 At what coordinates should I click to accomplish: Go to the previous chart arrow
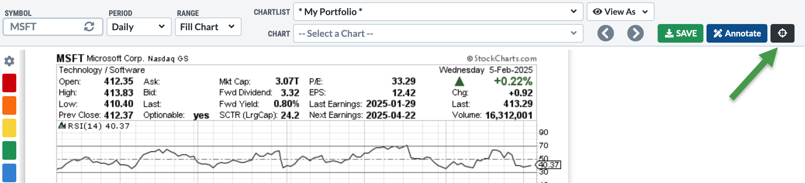click(x=605, y=33)
